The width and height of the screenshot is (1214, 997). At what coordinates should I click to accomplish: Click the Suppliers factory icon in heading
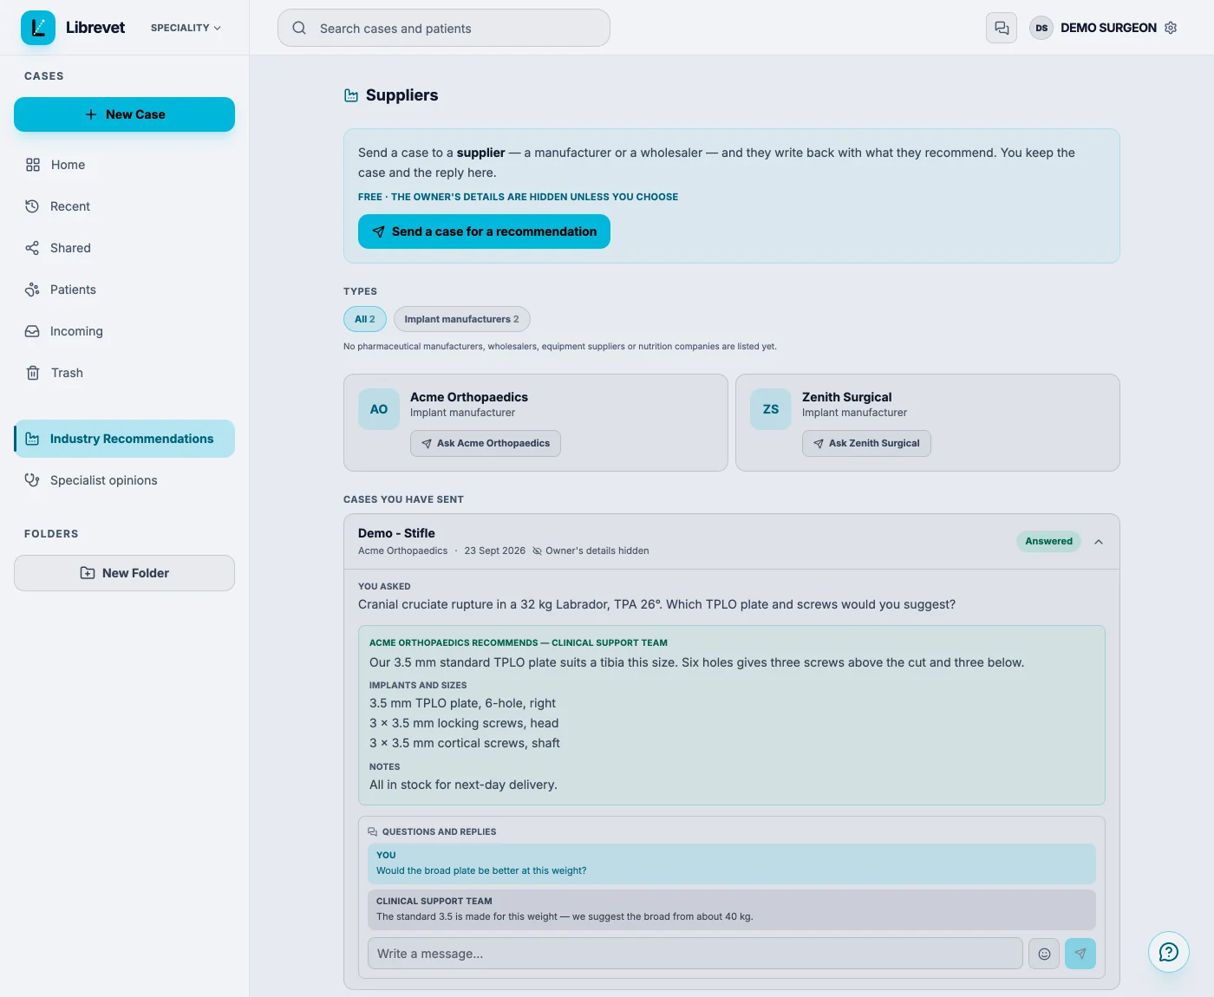click(x=351, y=95)
